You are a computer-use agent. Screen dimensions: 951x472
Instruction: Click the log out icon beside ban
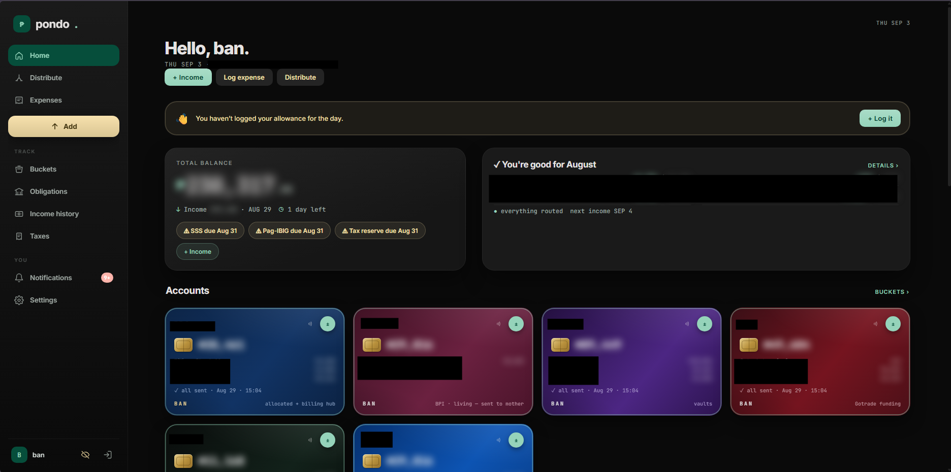(108, 455)
